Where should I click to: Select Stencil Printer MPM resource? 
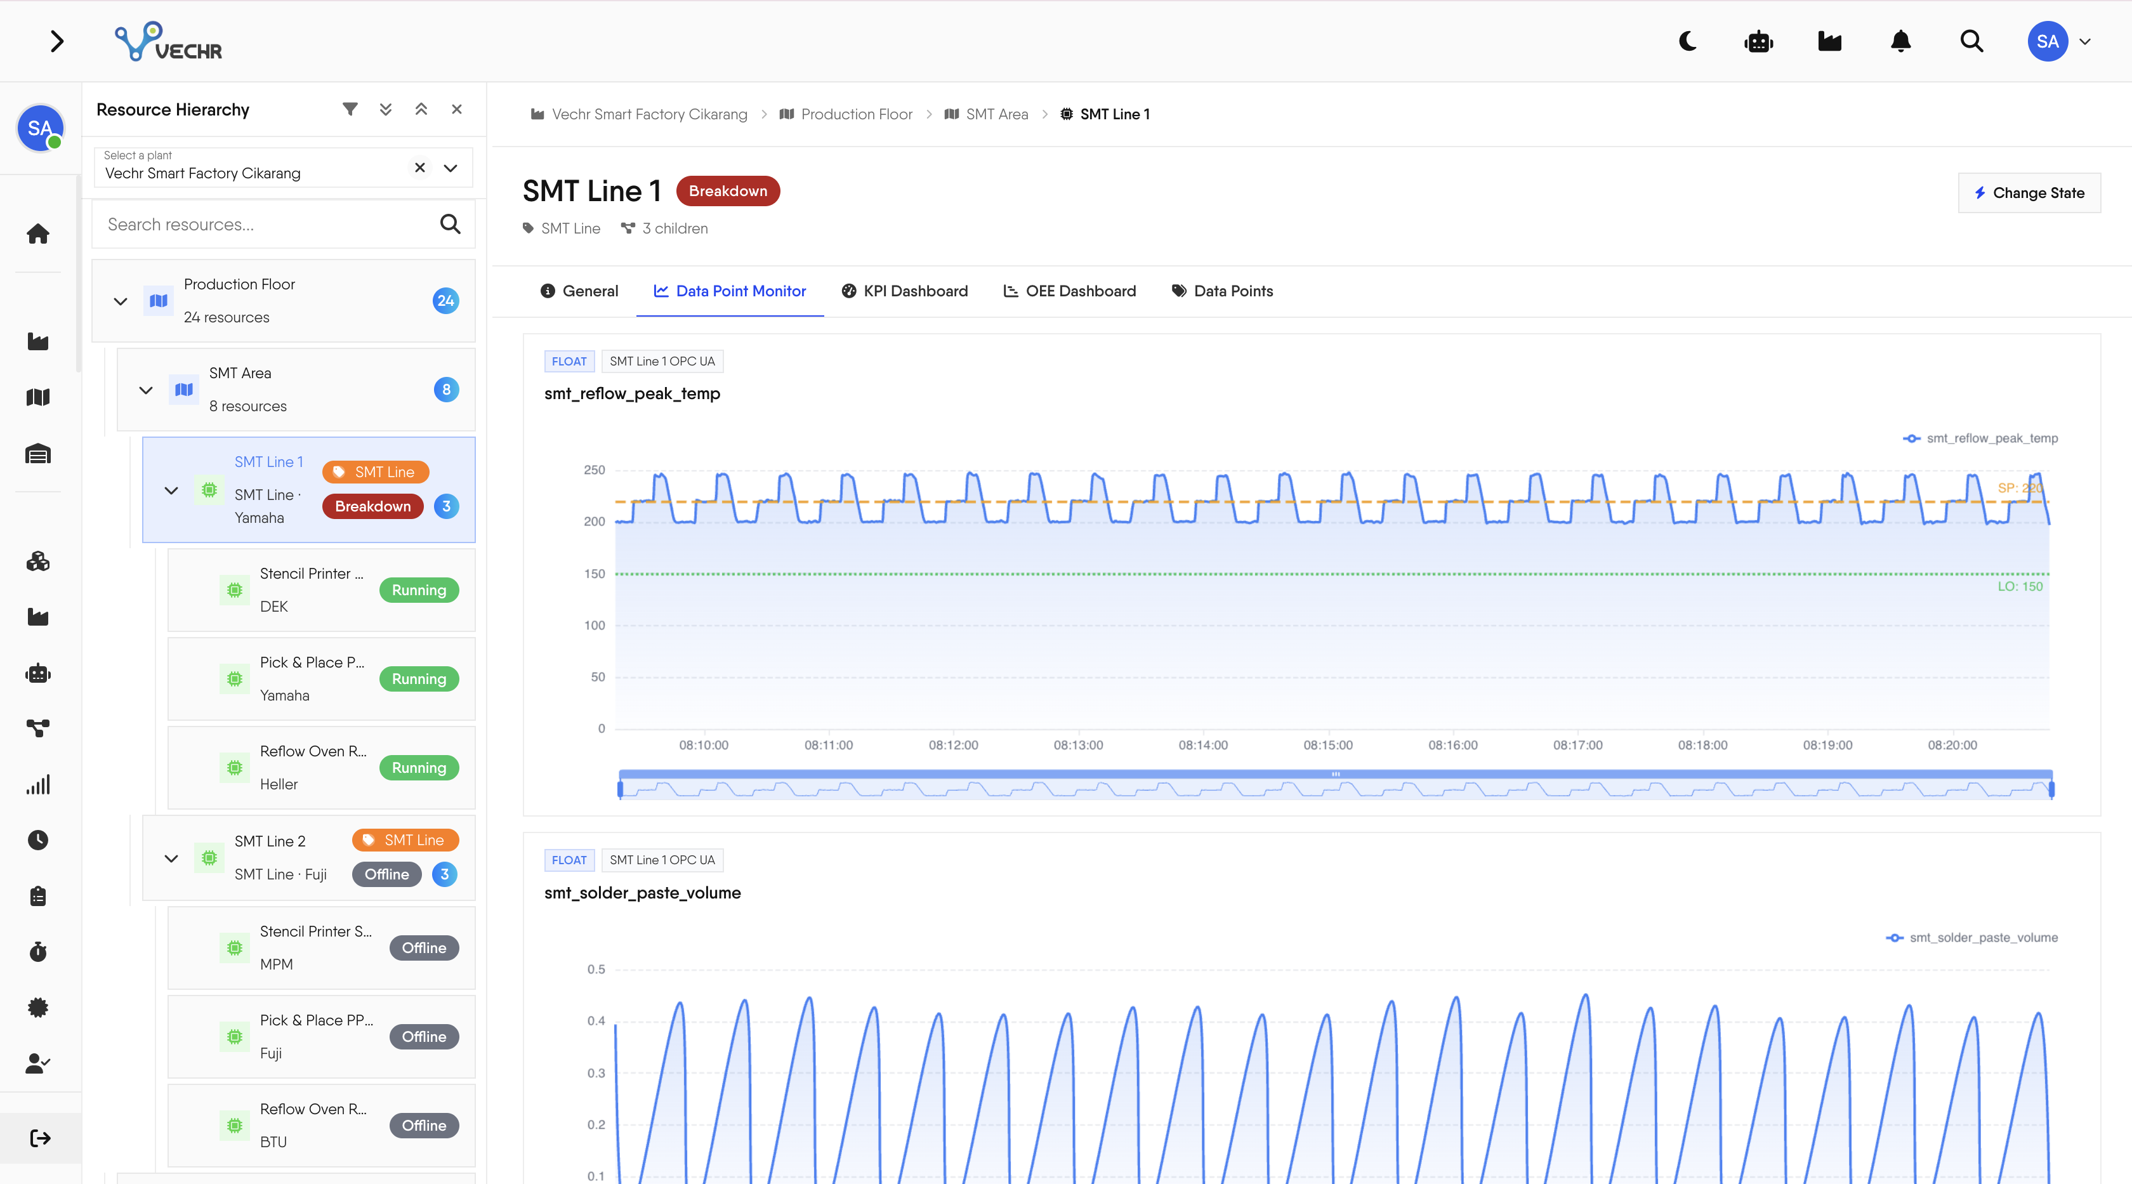321,947
